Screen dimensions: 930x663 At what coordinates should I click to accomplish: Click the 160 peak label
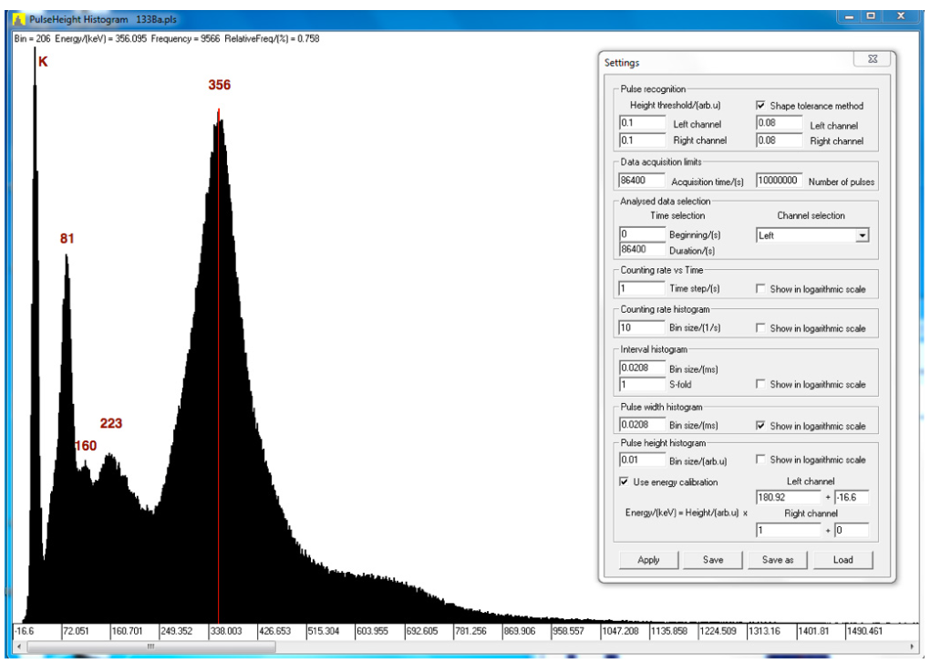[86, 446]
